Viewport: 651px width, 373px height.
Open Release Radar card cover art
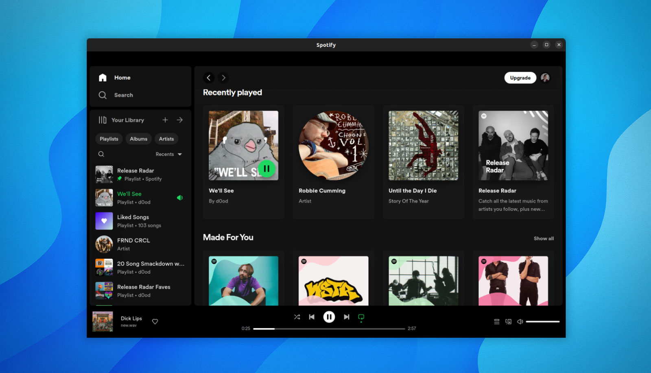pyautogui.click(x=513, y=146)
